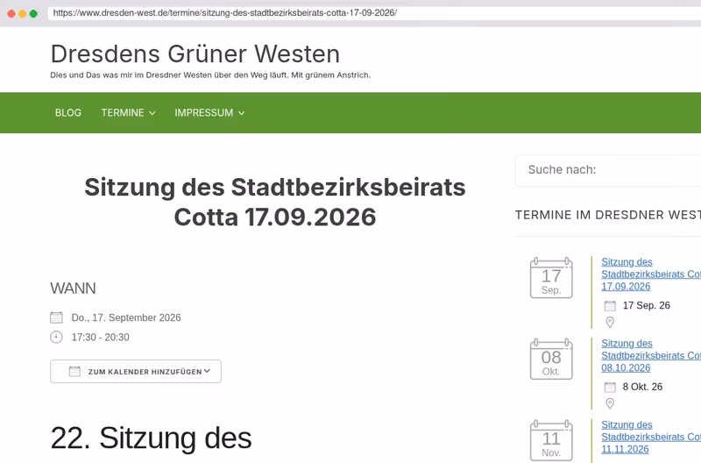Click the 11 Nov. calendar icon
Screen dimensions: 701x463
(x=551, y=440)
